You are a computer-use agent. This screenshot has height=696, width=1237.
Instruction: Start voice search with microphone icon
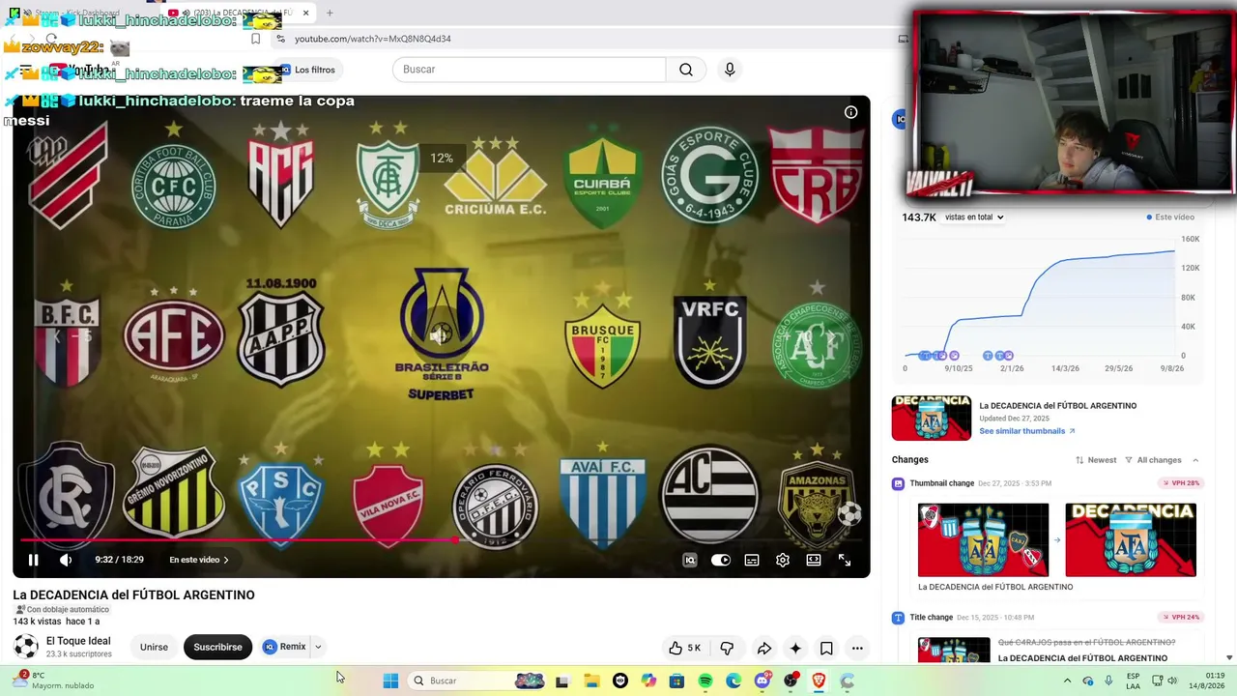tap(730, 70)
